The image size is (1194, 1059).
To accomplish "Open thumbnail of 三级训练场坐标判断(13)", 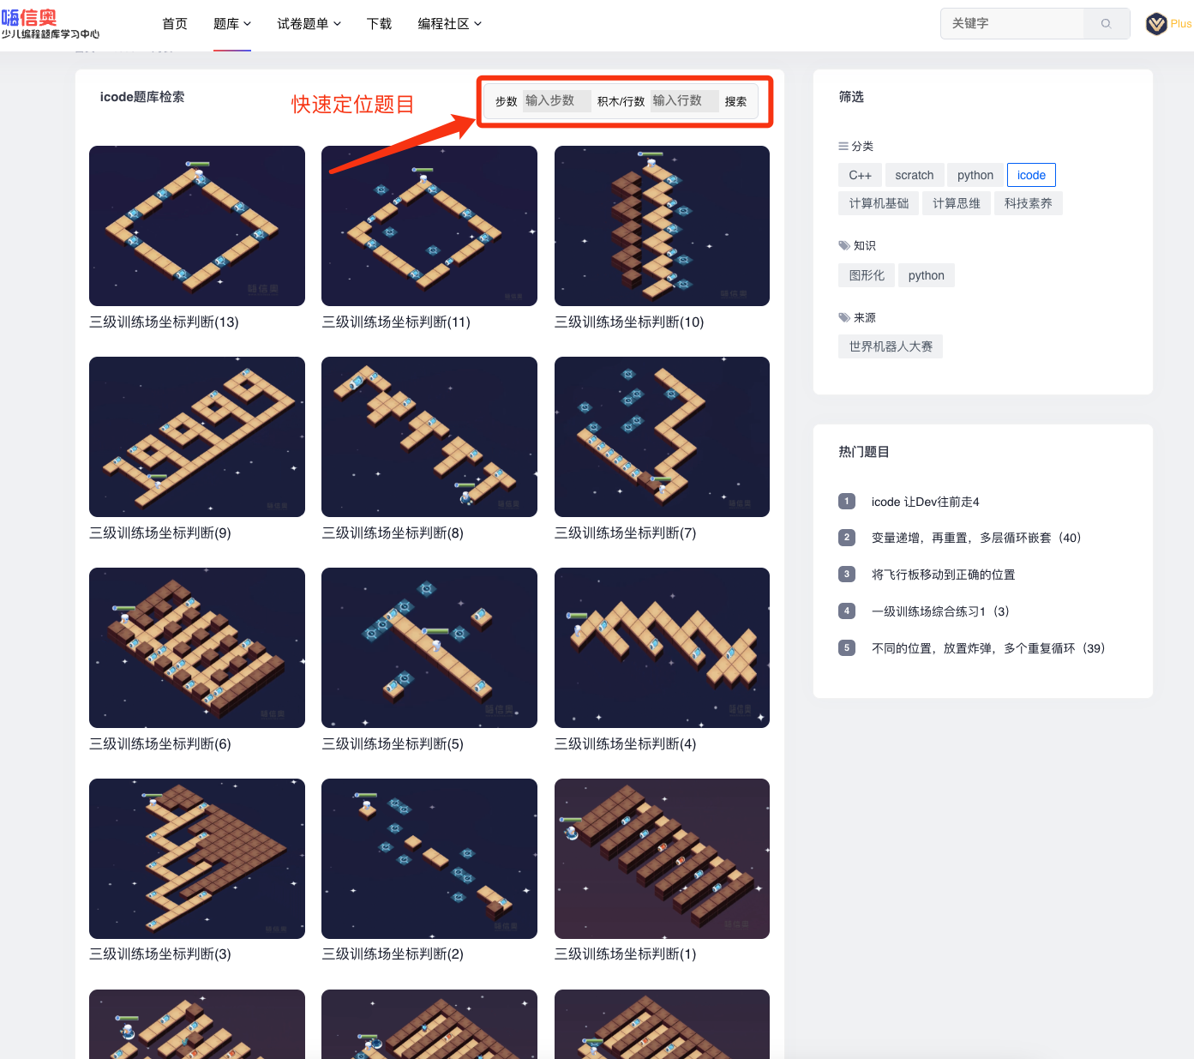I will point(197,226).
